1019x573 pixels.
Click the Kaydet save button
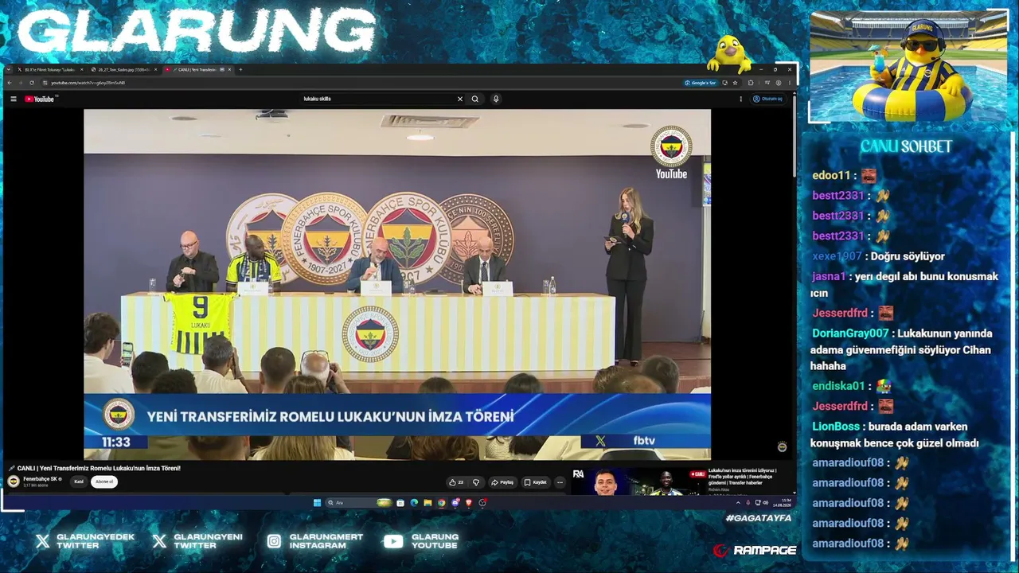click(536, 482)
